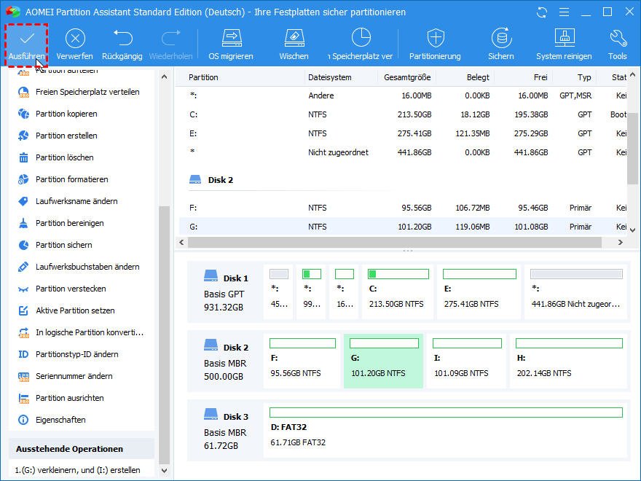The width and height of the screenshot is (641, 481).
Task: Open the Tools icon on toolbar
Action: click(616, 42)
